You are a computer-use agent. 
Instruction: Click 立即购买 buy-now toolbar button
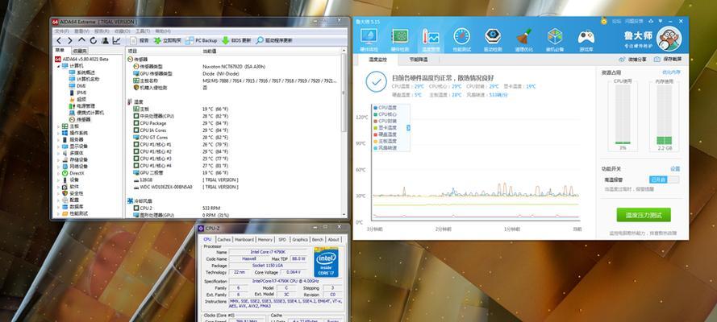[x=168, y=40]
